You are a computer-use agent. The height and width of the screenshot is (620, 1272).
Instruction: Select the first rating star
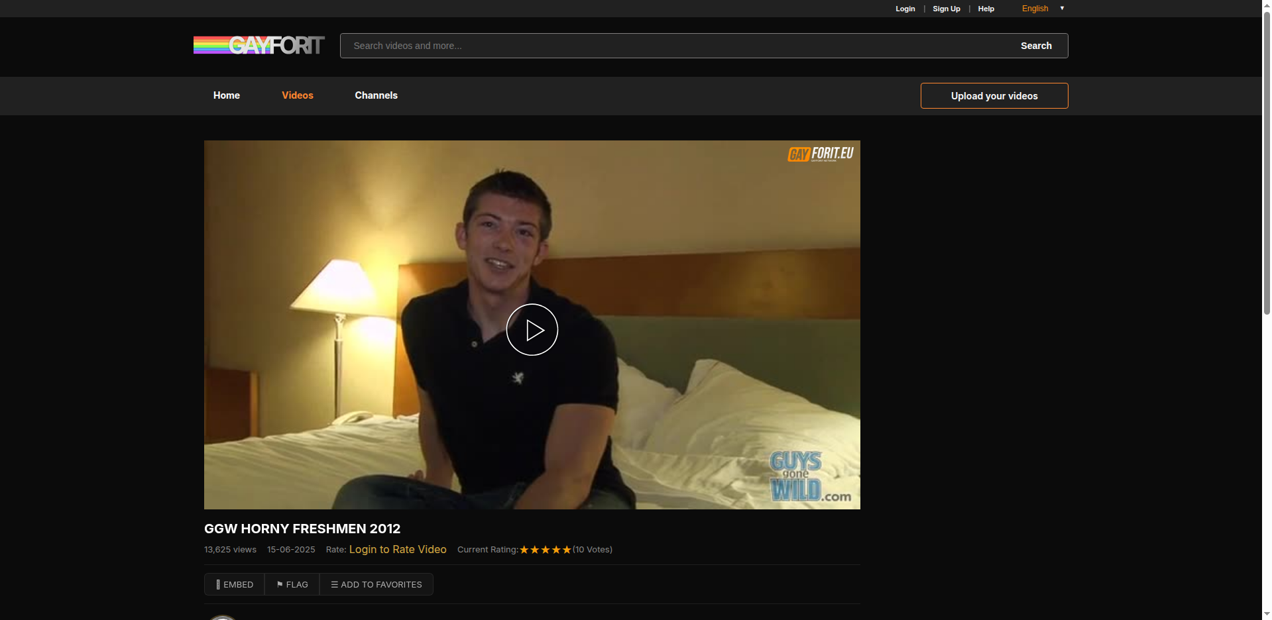[x=524, y=550]
